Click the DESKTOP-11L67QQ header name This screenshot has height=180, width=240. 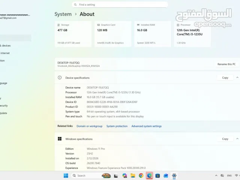pos(68,63)
